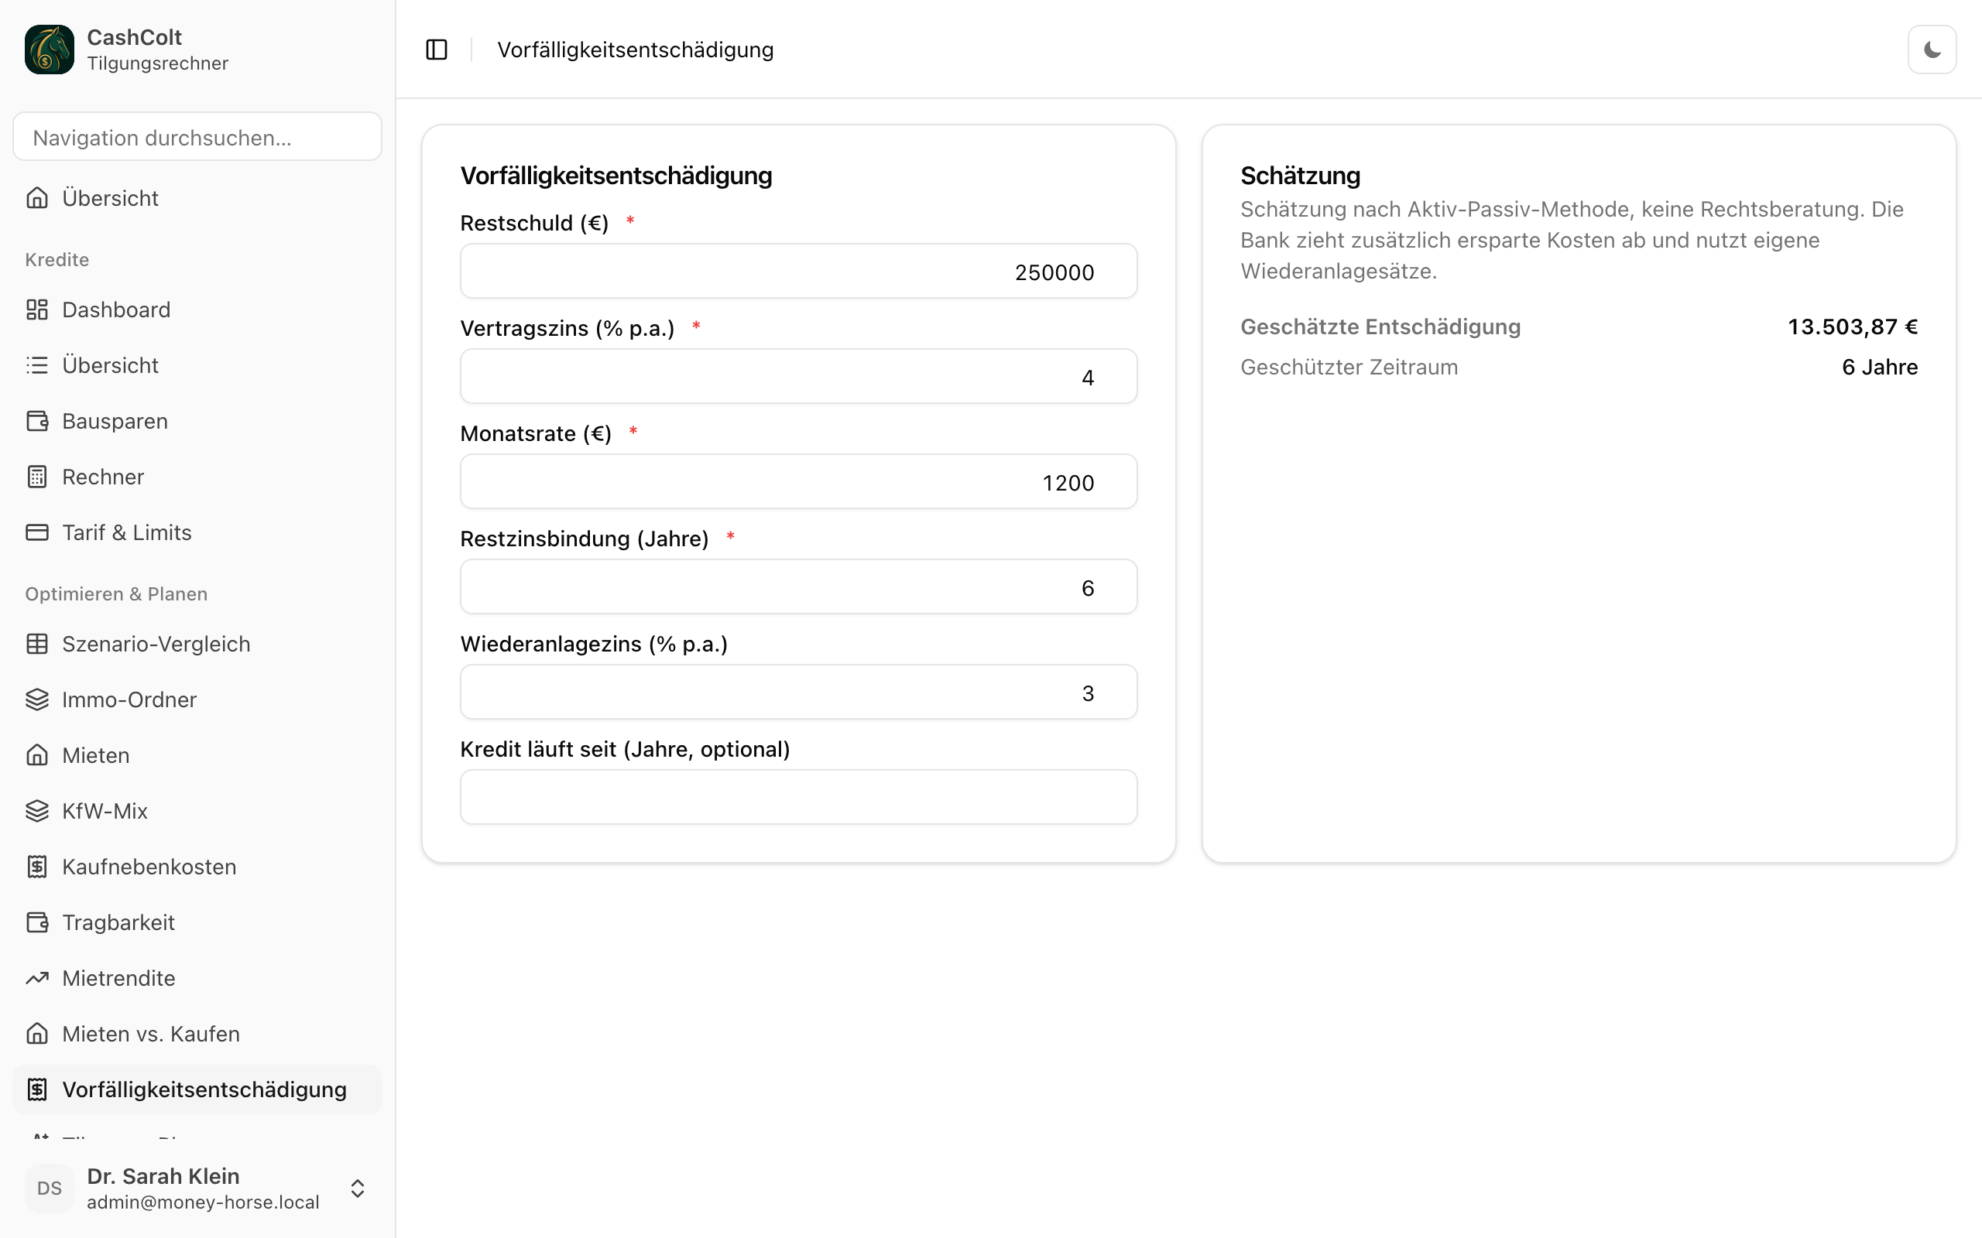Image resolution: width=1982 pixels, height=1238 pixels.
Task: Click the Tarif & Limits card icon
Action: [x=37, y=532]
